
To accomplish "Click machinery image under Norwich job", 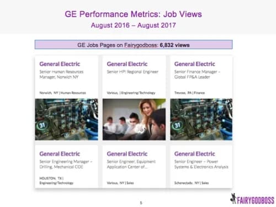I will click(x=66, y=119).
